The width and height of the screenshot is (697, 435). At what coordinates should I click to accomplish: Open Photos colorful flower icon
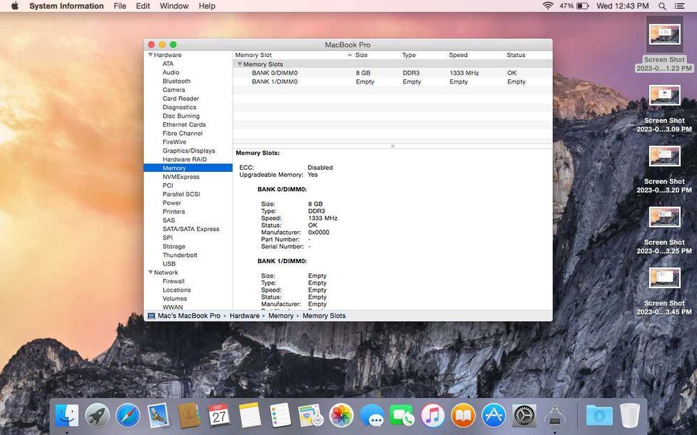(x=342, y=416)
